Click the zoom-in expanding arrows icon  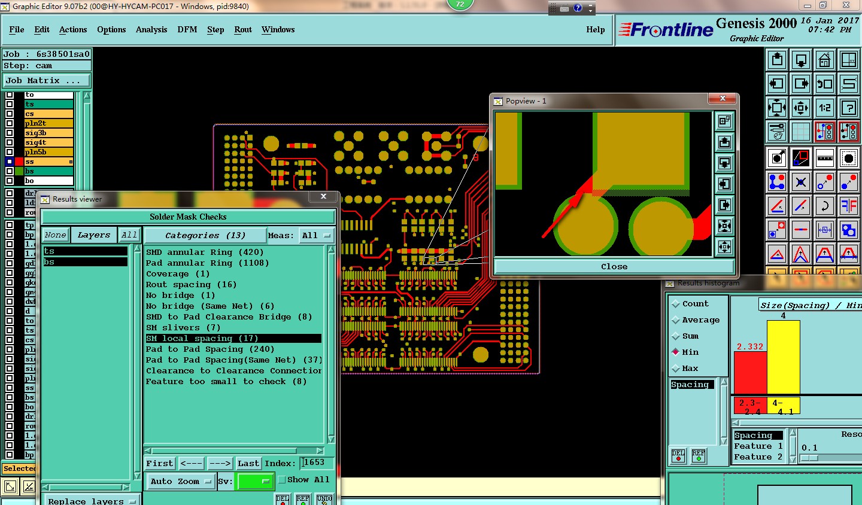click(x=777, y=108)
